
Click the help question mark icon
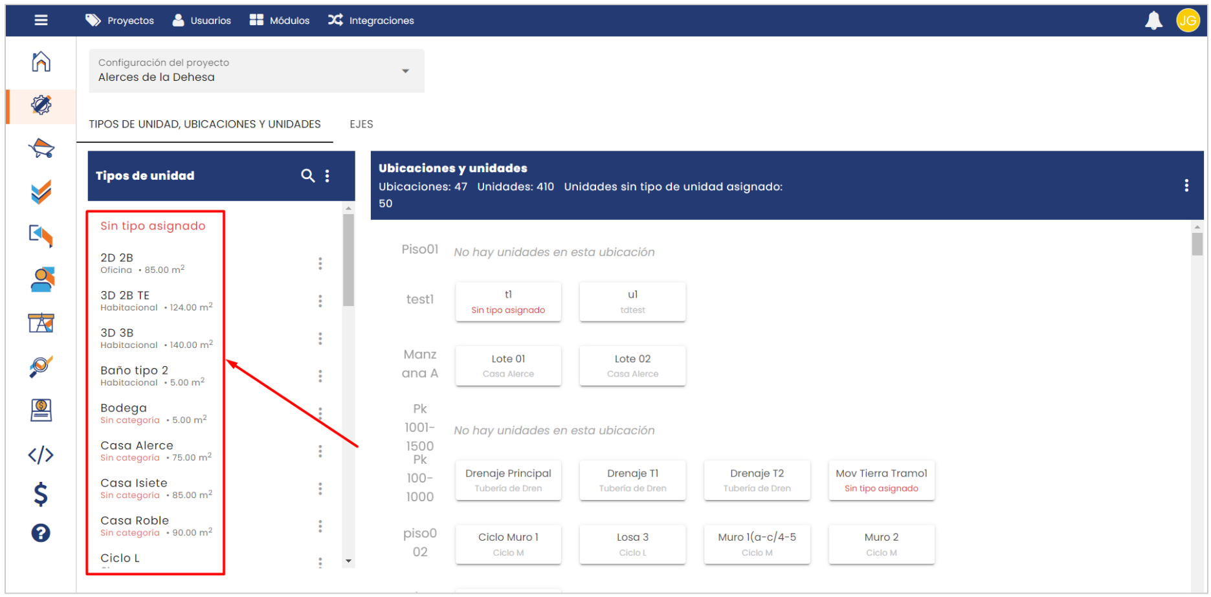point(41,533)
